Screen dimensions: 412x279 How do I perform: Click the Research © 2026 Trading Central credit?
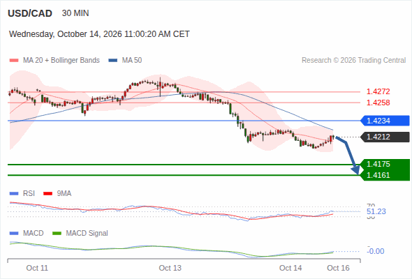coord(353,61)
